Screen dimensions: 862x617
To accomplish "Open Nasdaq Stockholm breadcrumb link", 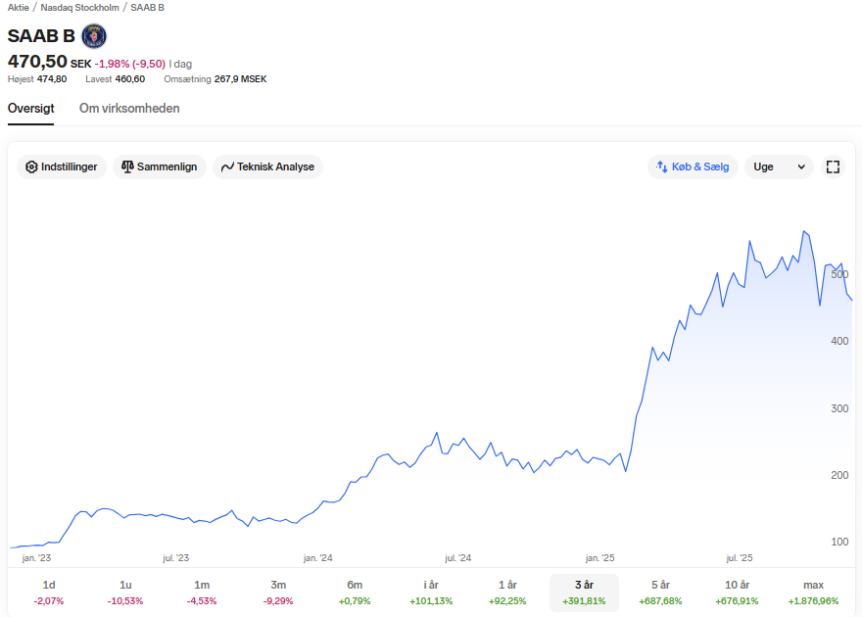I will [79, 8].
